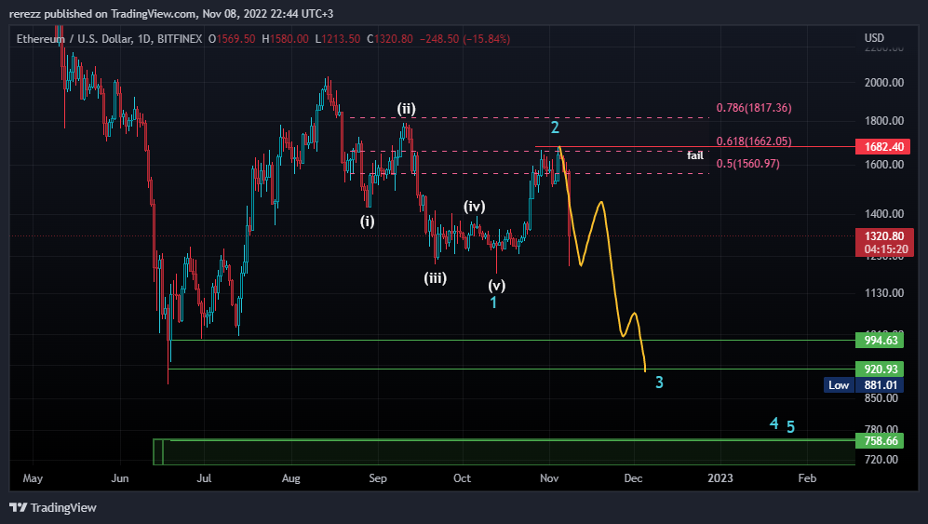Click the green 758.66 price label
The height and width of the screenshot is (524, 928).
coord(879,440)
